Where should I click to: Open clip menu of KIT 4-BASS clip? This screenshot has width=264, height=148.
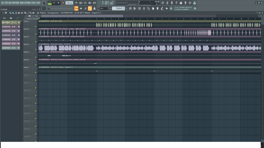(39, 44)
